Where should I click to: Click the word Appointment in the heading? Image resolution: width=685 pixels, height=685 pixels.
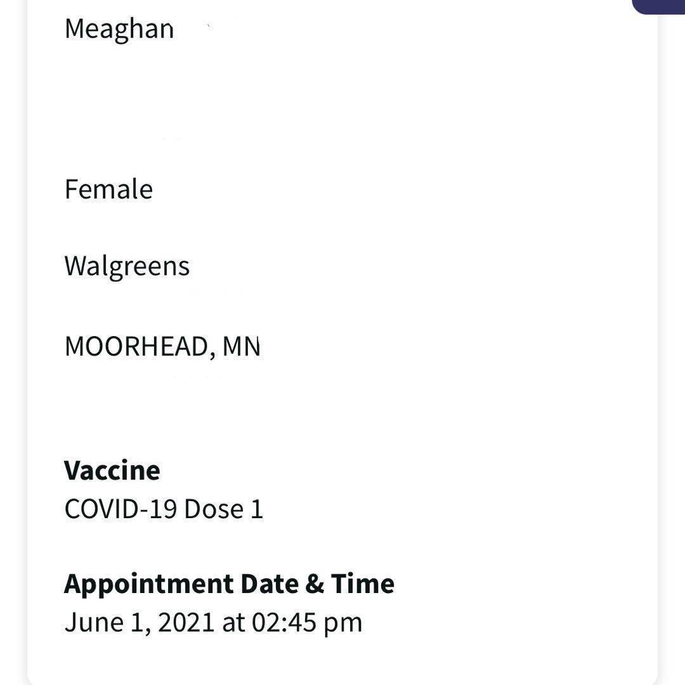pos(148,584)
